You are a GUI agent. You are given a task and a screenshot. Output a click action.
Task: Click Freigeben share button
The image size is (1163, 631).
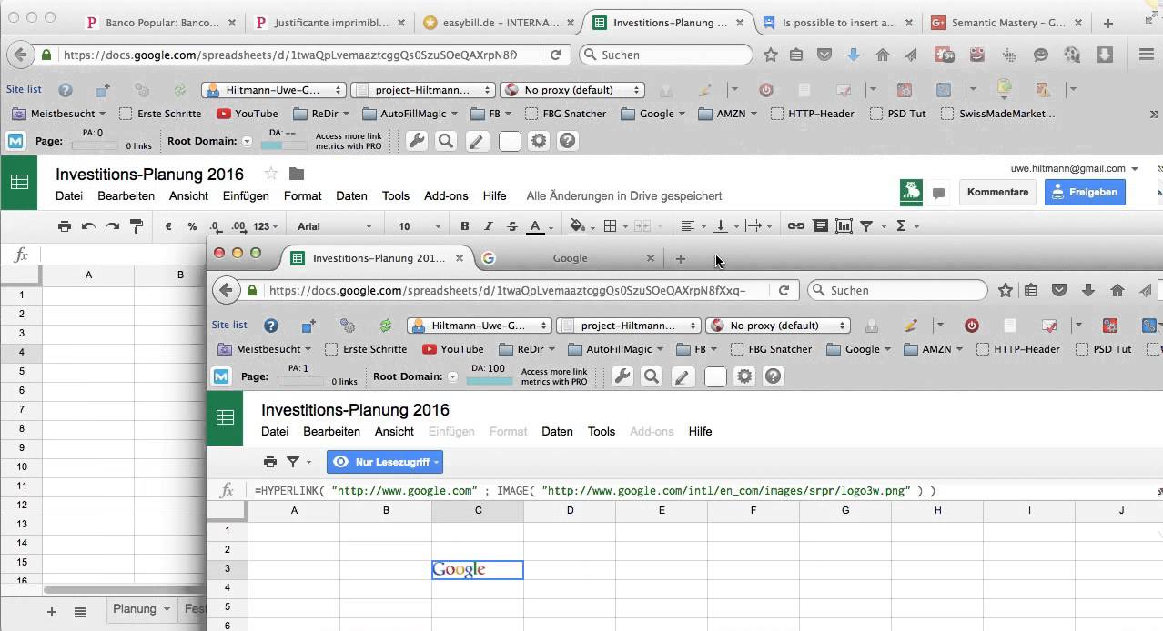coord(1085,192)
